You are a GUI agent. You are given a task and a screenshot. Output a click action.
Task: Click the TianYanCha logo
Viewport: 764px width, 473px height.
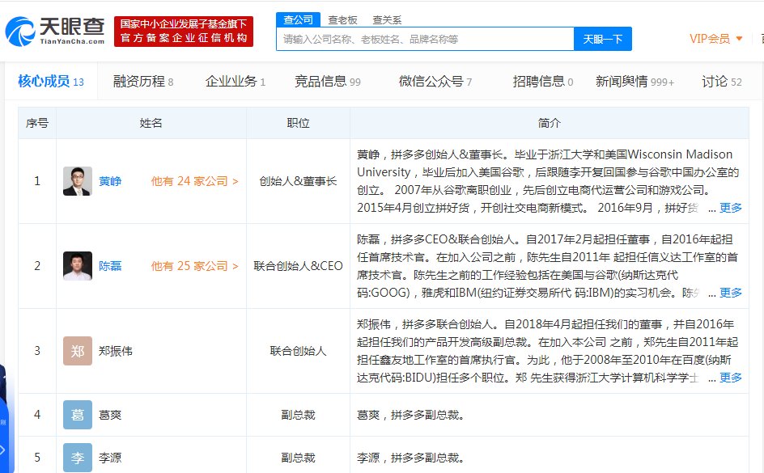pyautogui.click(x=55, y=32)
